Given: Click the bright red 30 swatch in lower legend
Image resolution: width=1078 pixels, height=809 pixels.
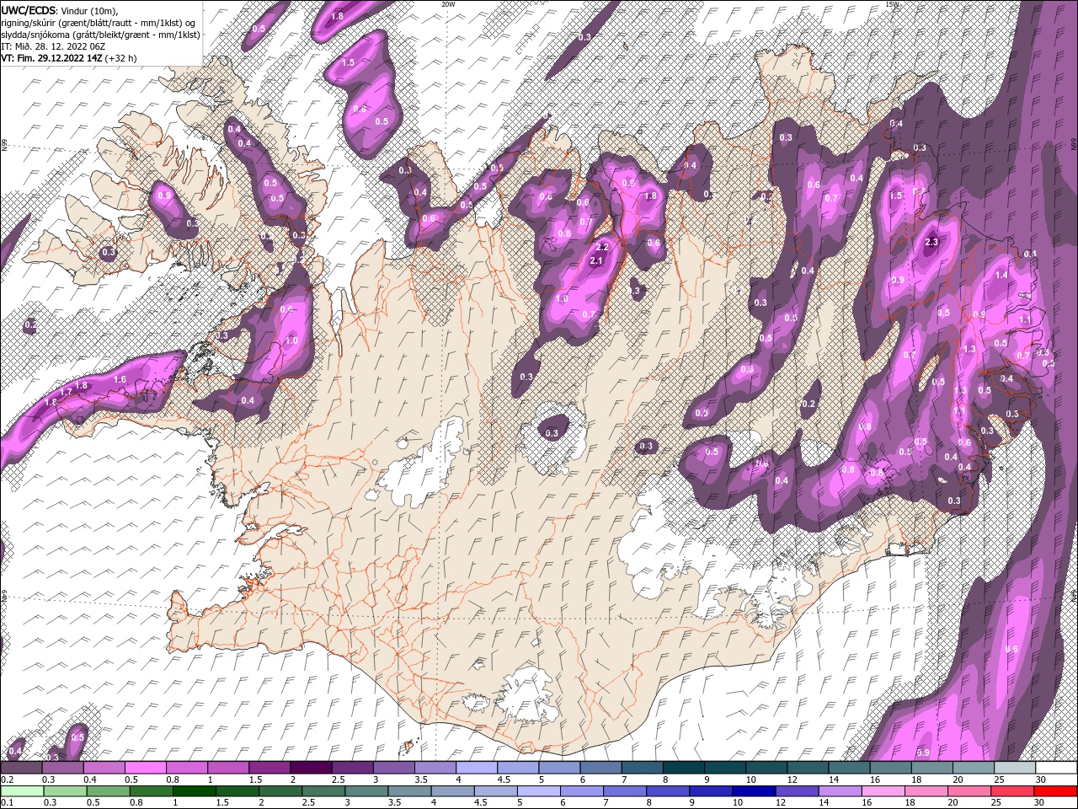Looking at the screenshot, I should 1054,791.
